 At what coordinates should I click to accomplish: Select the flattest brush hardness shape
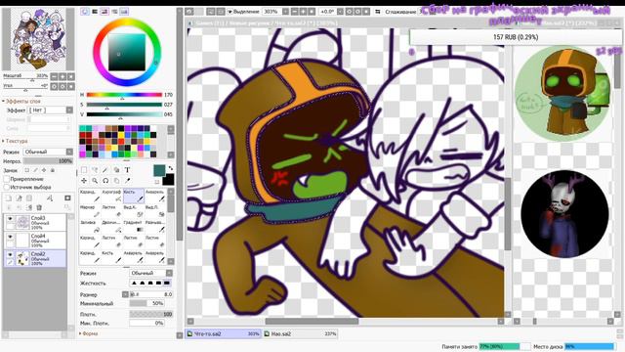click(167, 283)
